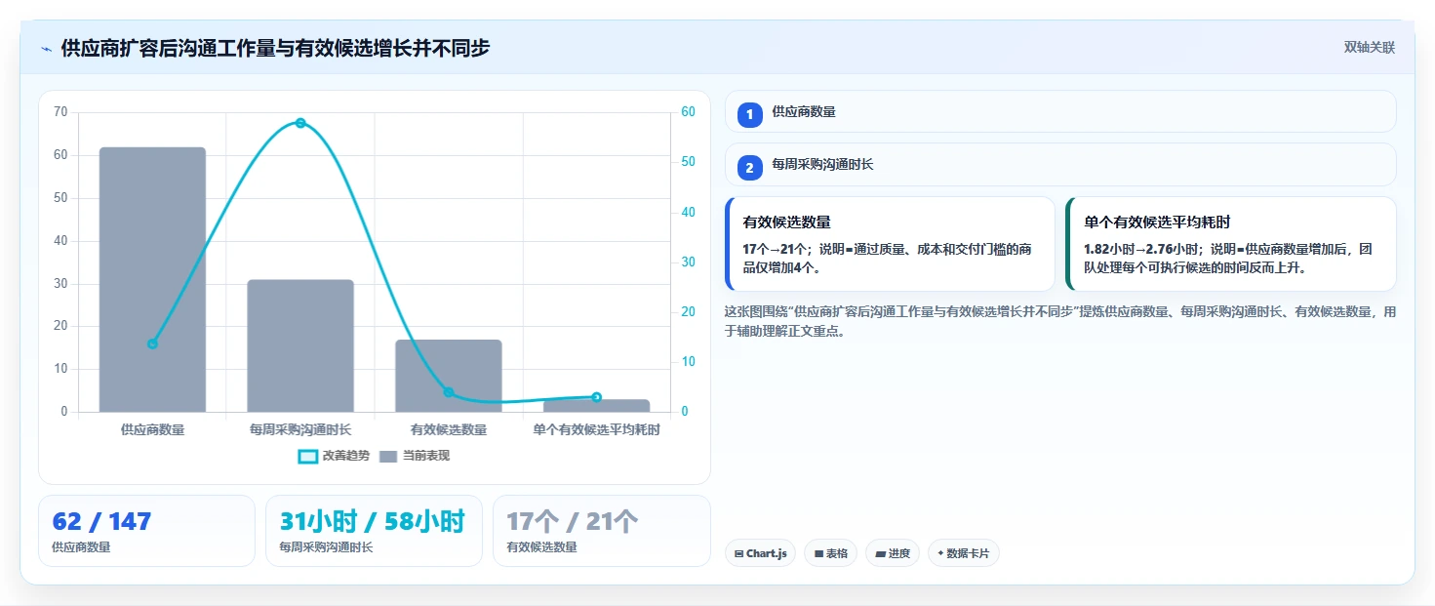Click the right axis value 60
Viewport: 1435px width, 606px height.
tap(688, 112)
